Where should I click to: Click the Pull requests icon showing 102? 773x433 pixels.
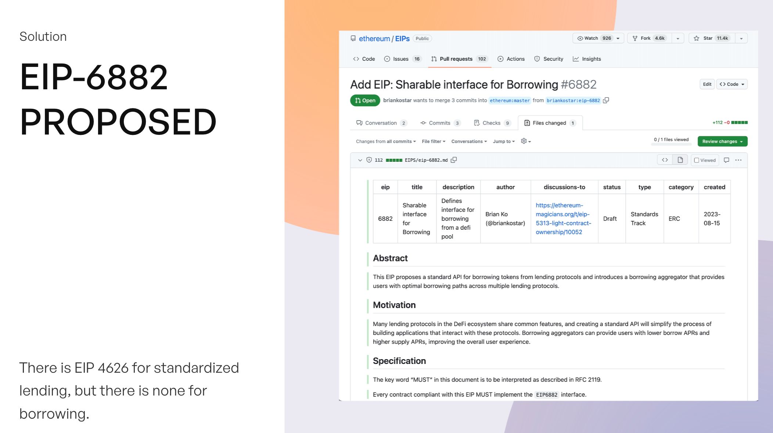[458, 58]
